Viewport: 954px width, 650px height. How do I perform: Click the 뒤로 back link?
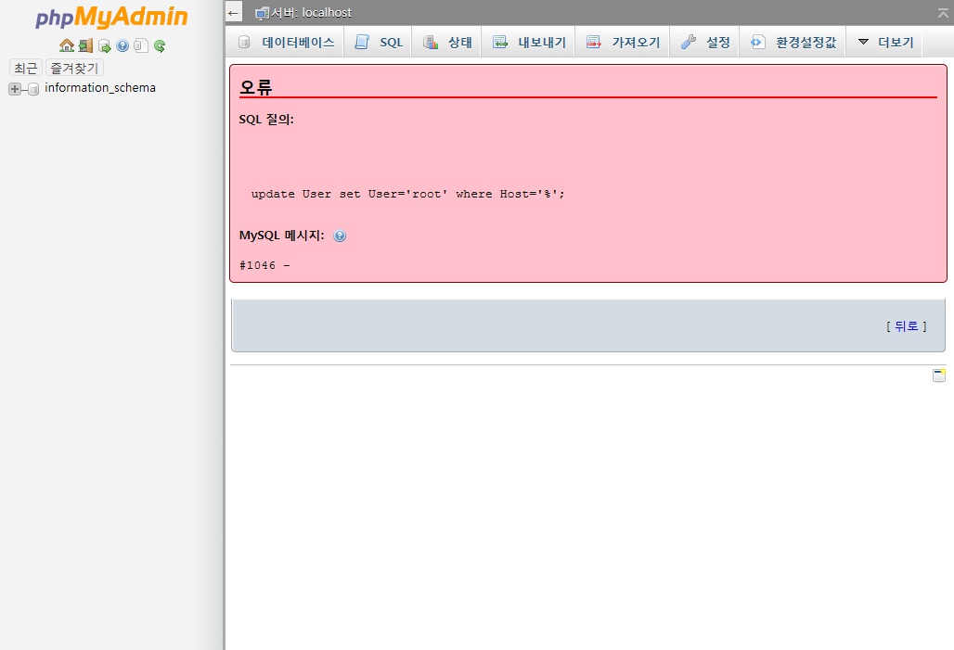click(907, 325)
